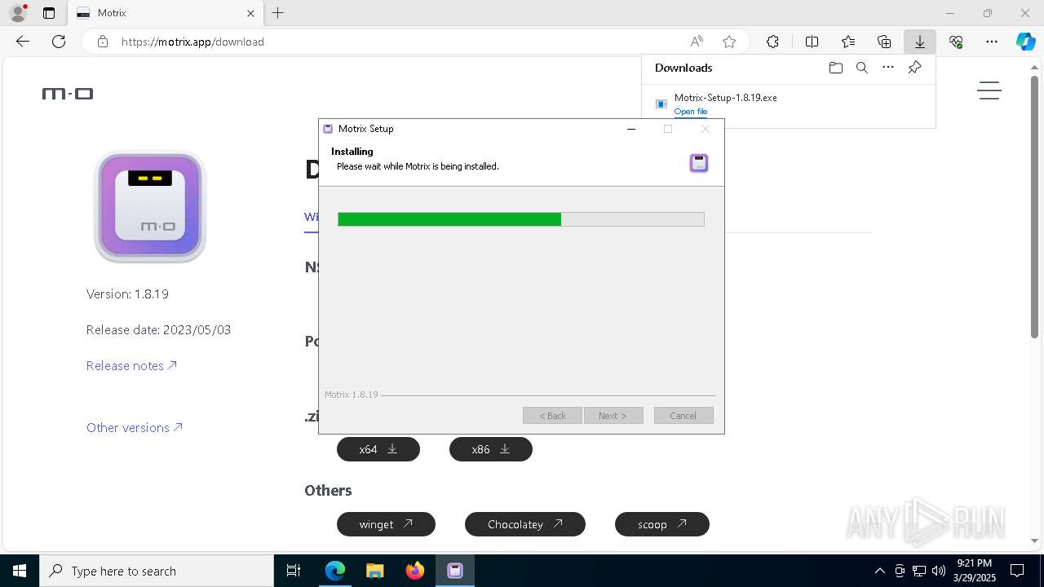Open the Chocolatey package link

coord(525,524)
